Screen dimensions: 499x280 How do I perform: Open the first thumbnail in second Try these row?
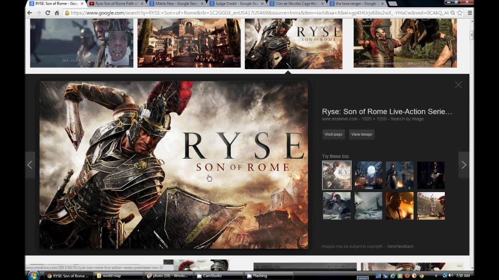point(337,206)
